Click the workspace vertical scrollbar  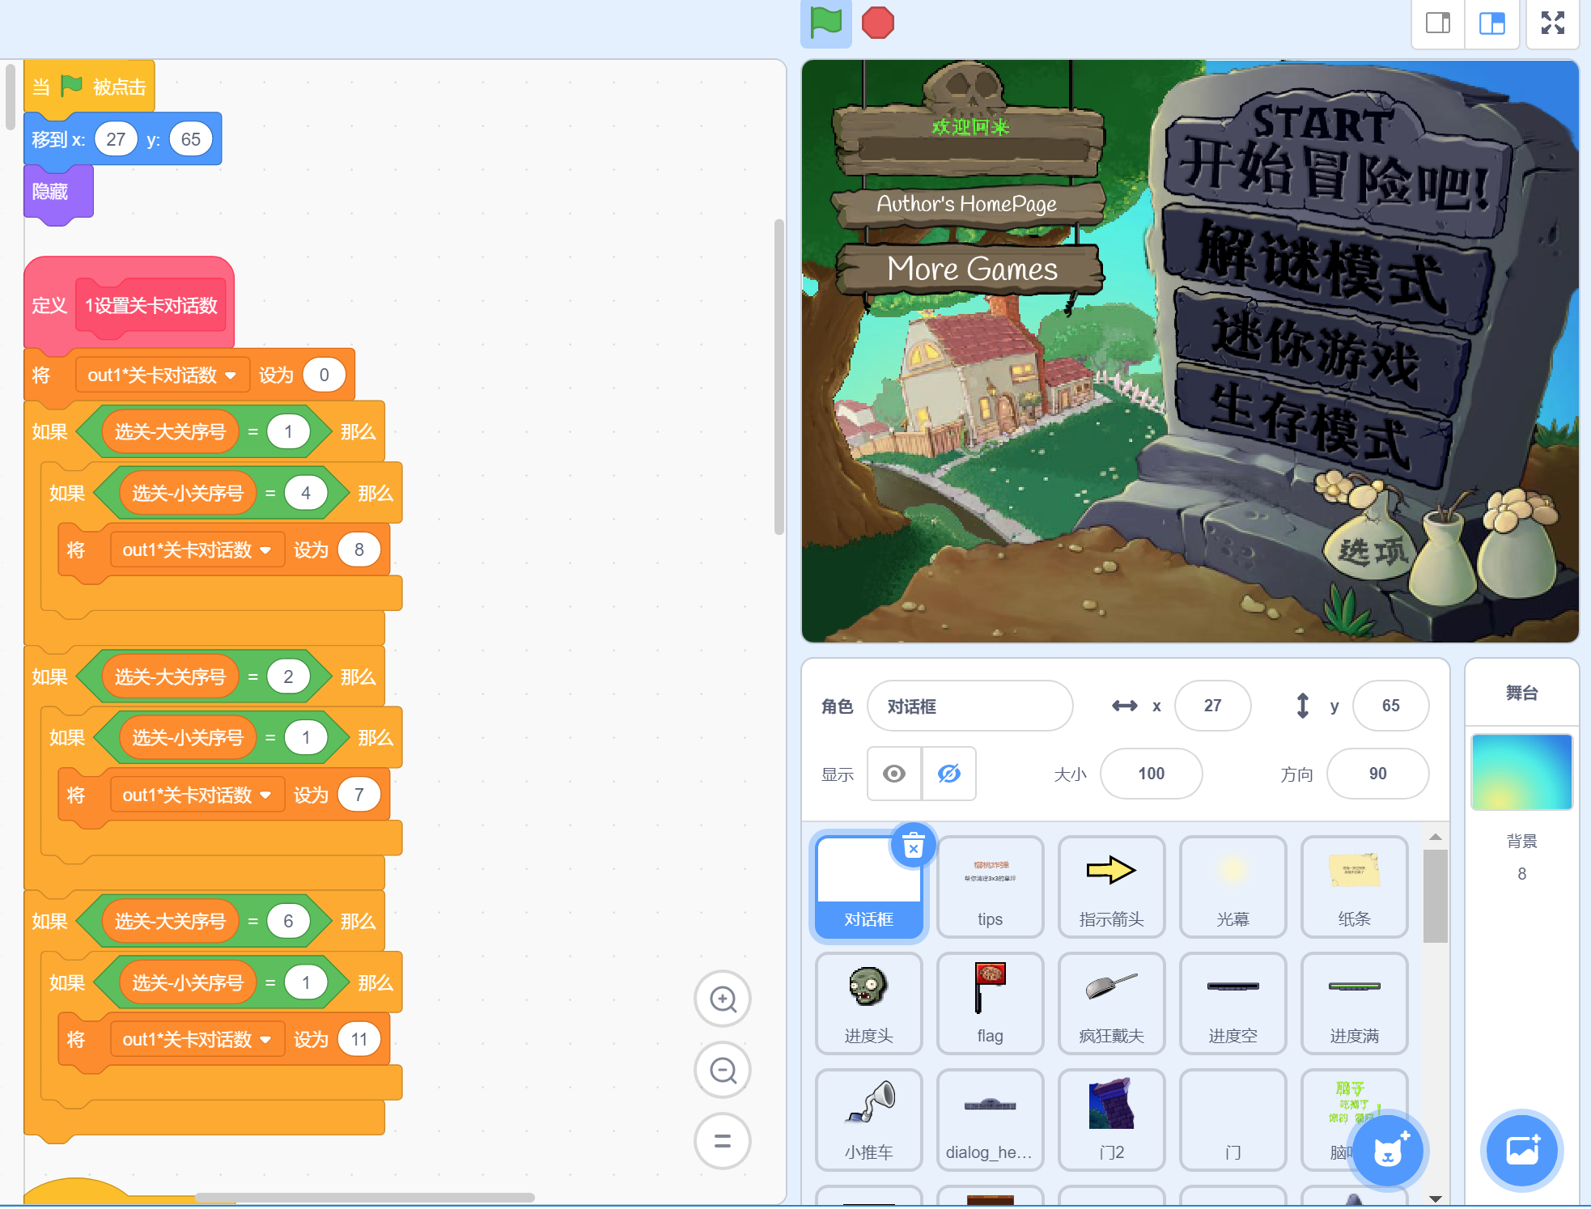point(779,376)
